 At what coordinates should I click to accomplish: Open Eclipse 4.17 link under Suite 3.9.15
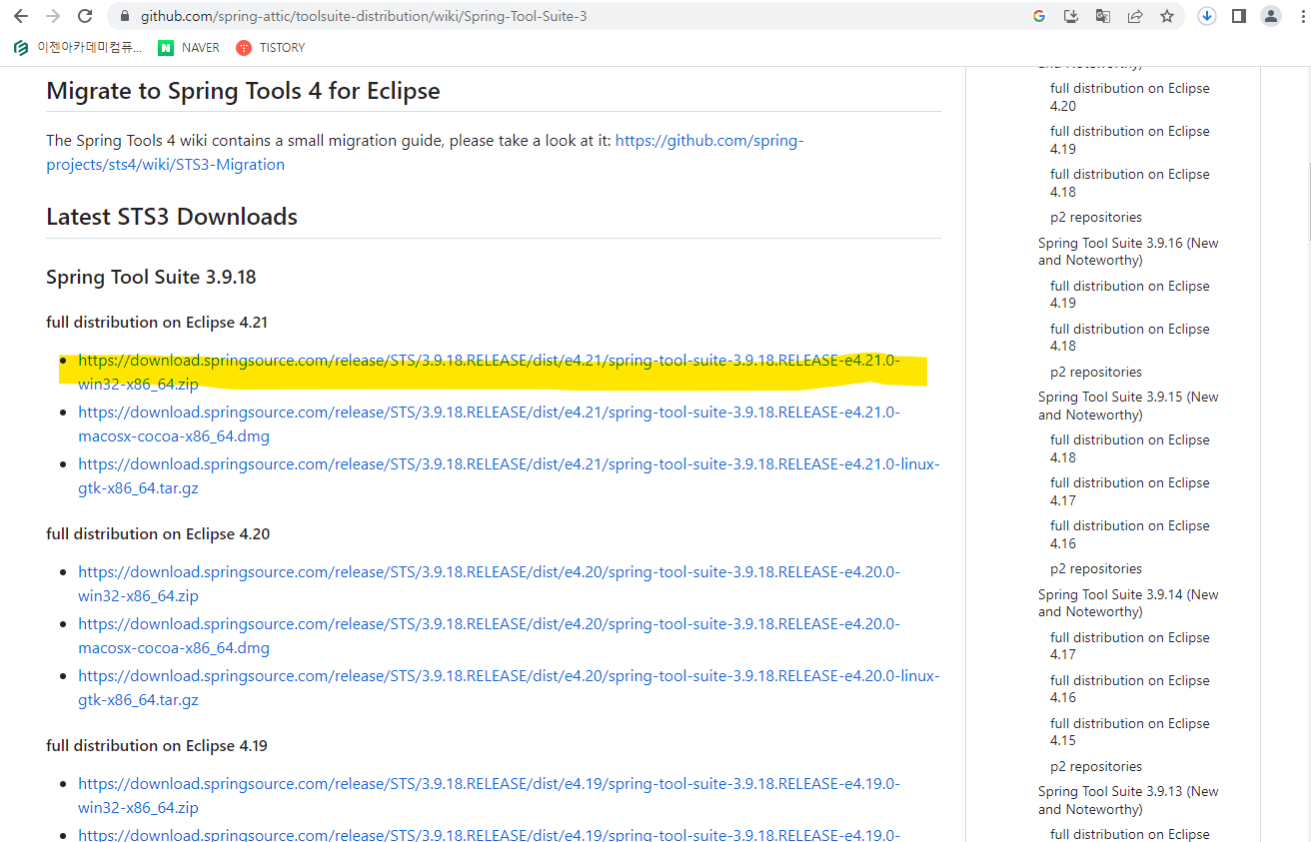tap(1129, 491)
